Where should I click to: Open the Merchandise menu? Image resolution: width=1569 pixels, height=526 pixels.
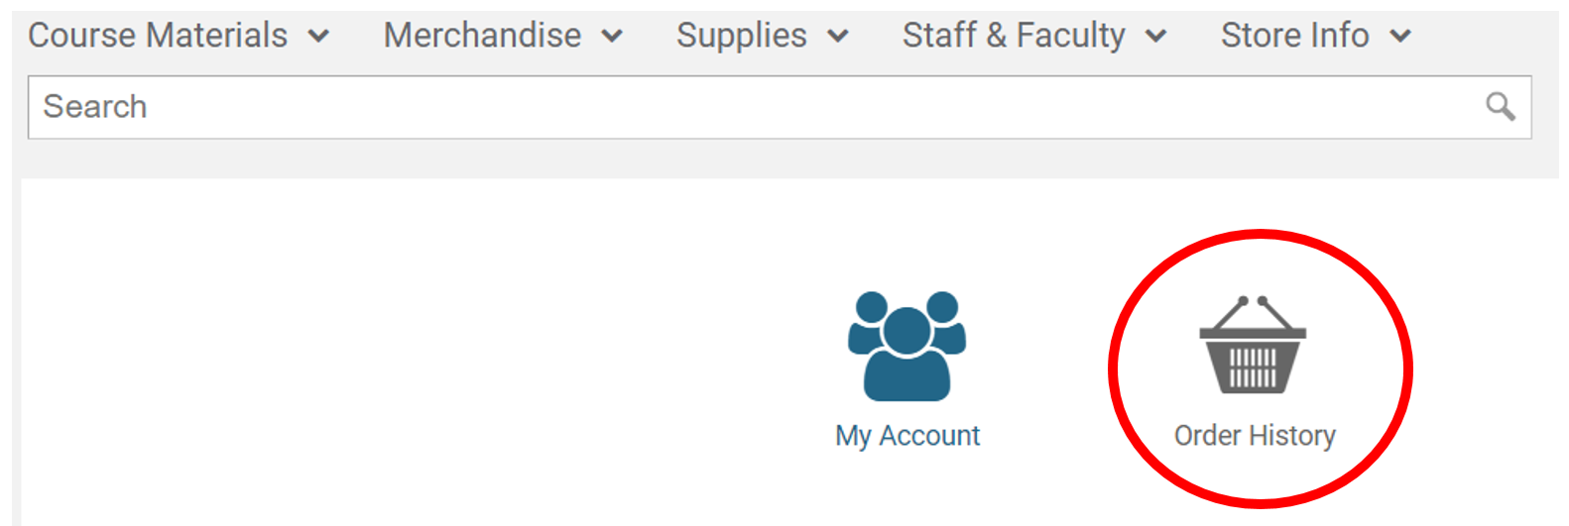point(503,36)
